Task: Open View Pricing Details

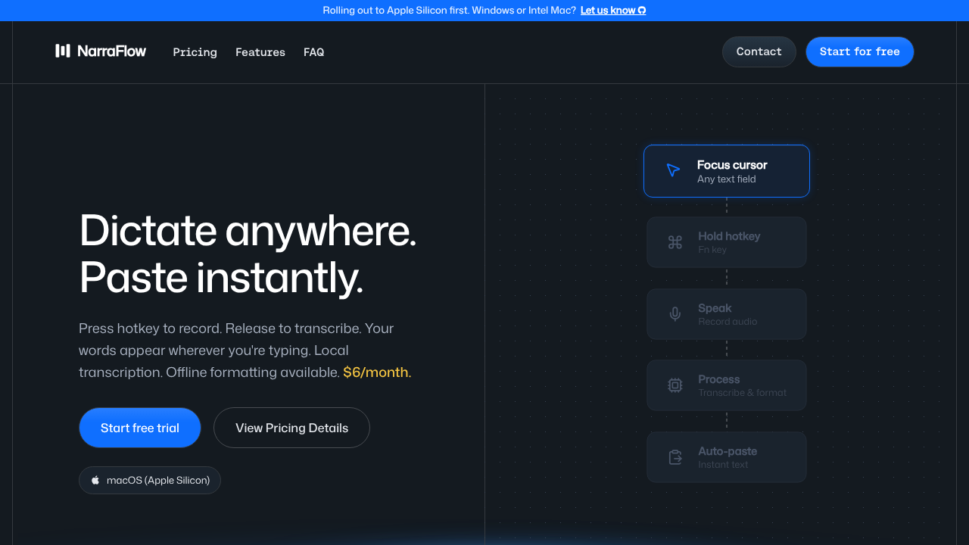Action: [291, 428]
